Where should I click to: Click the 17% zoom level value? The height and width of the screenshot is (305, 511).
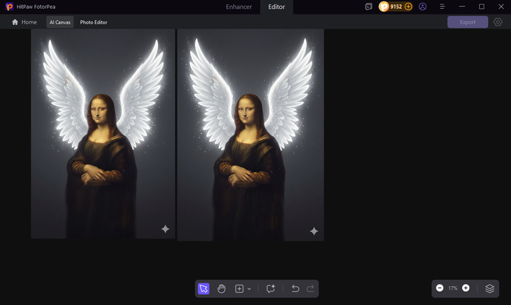453,288
